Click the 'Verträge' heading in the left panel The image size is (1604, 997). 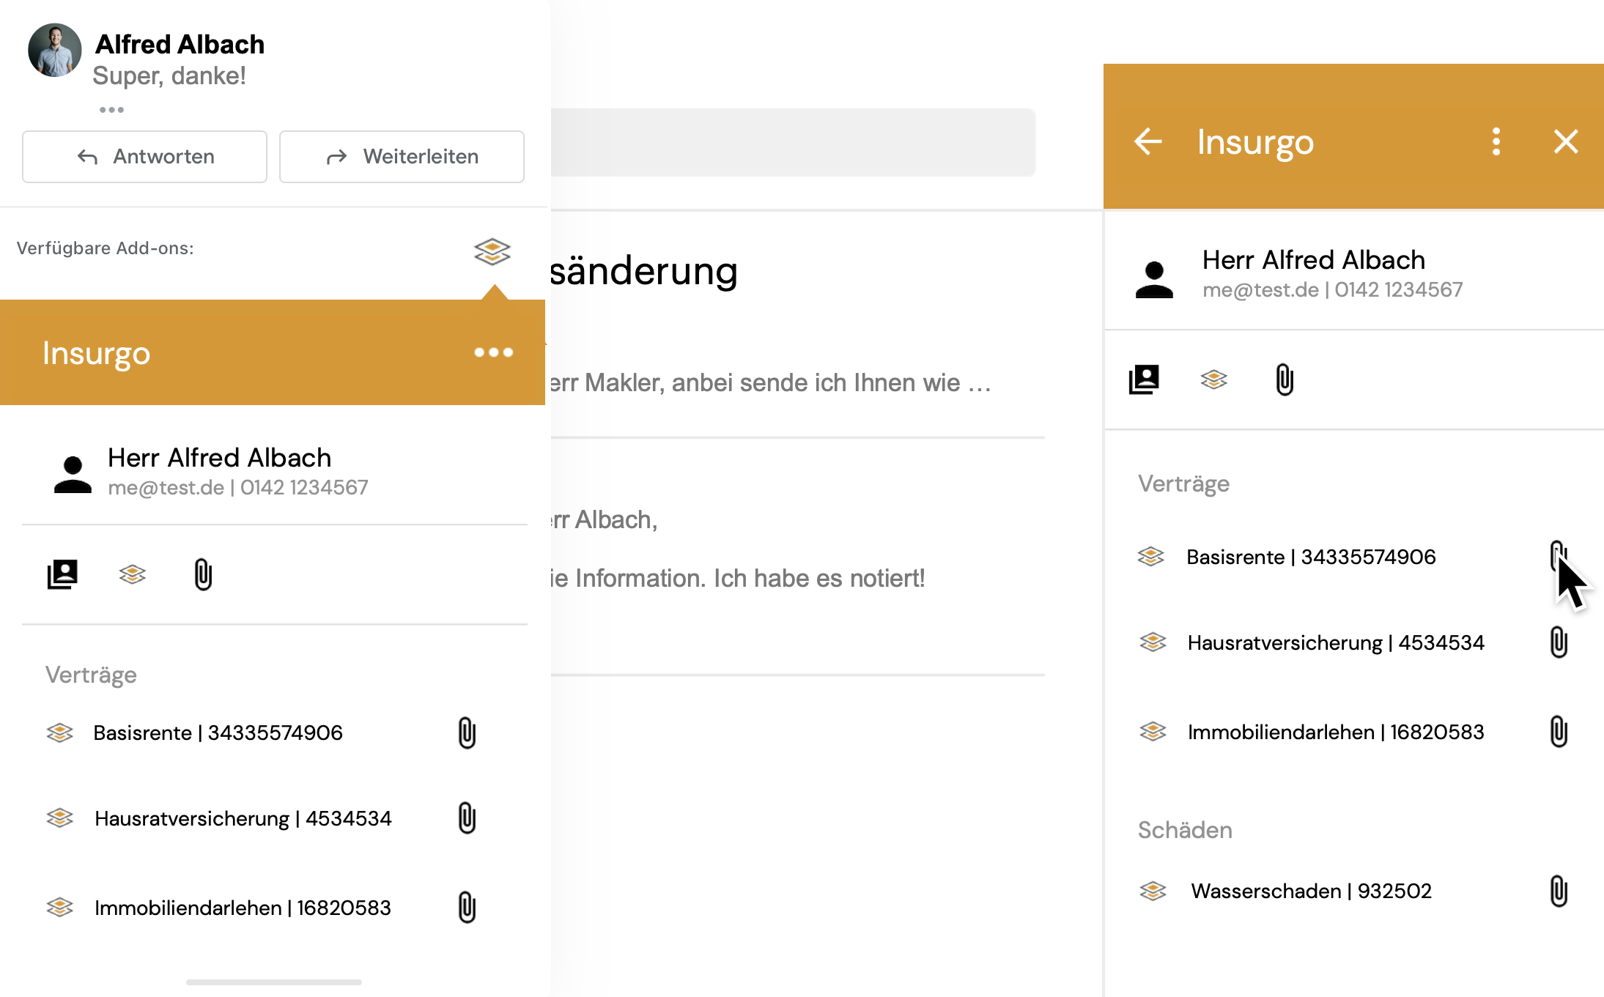tap(91, 675)
